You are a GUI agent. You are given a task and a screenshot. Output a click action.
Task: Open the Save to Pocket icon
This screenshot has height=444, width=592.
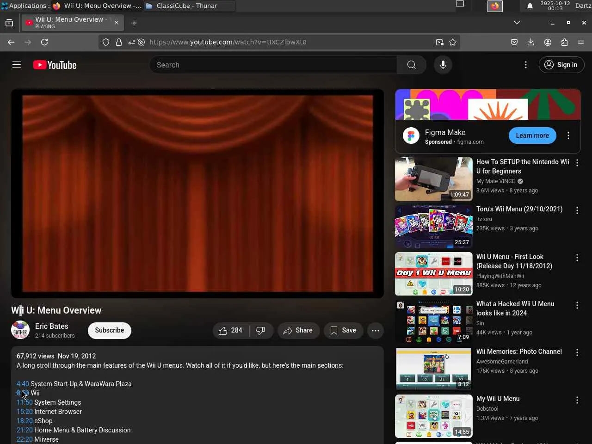point(514,42)
